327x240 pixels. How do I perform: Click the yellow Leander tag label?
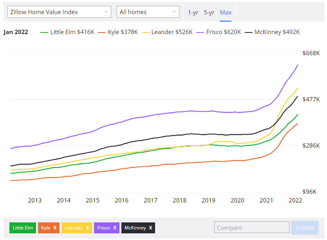74,228
